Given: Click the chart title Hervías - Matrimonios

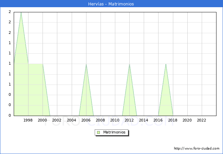Looking at the screenshot, I should 111,4.
